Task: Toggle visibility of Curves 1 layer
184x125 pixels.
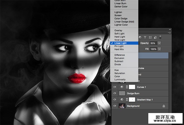Action: coord(115,87)
